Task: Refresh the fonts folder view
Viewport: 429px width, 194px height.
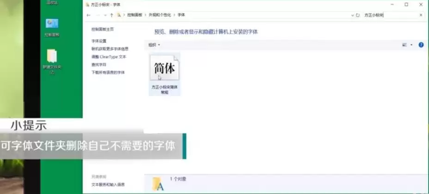Action: [x=358, y=16]
